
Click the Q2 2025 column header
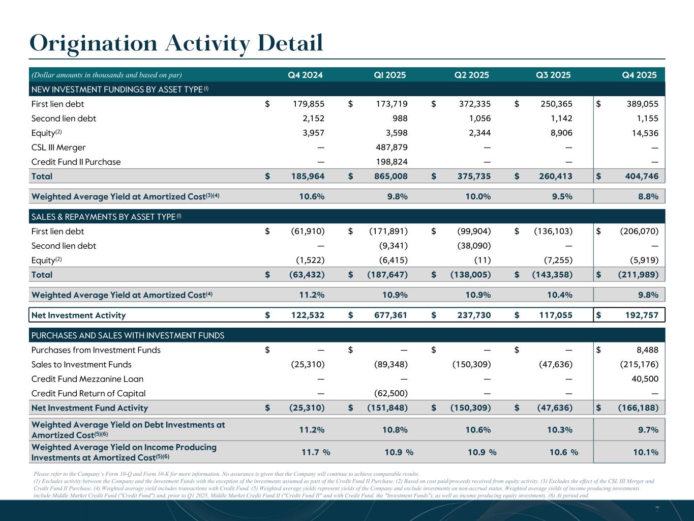471,75
